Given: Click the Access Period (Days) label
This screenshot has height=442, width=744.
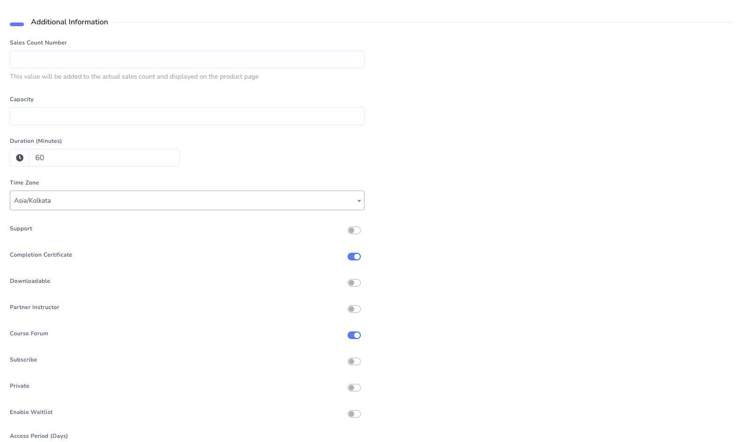Looking at the screenshot, I should tap(39, 436).
